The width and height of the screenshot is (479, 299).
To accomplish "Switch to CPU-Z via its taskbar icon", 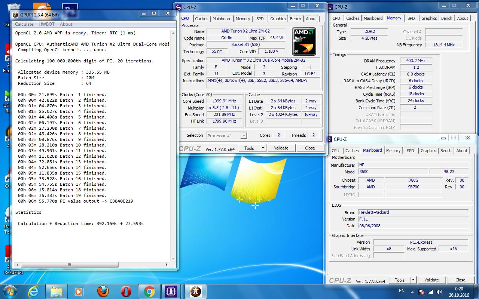I will (172, 291).
